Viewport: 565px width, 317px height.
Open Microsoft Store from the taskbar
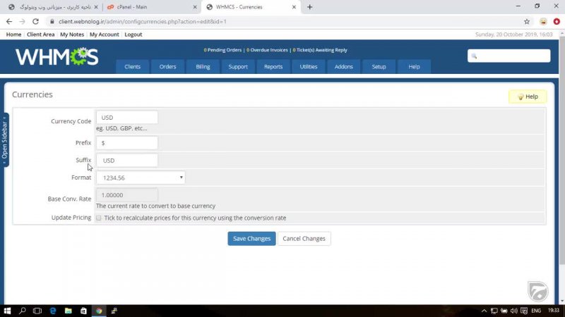(83, 311)
